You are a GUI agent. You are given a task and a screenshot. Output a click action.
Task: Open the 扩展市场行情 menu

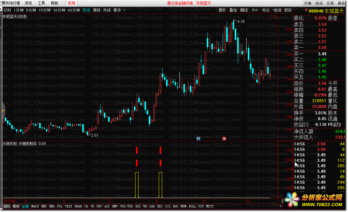pos(10,3)
